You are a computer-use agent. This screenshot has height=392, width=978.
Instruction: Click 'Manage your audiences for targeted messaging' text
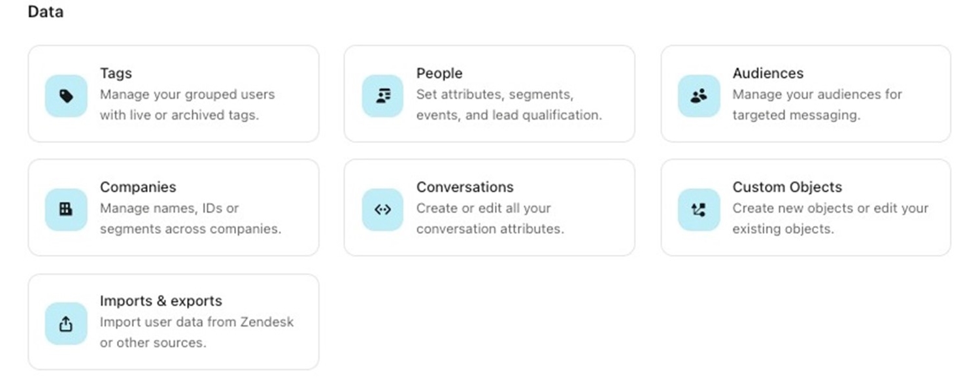817,105
